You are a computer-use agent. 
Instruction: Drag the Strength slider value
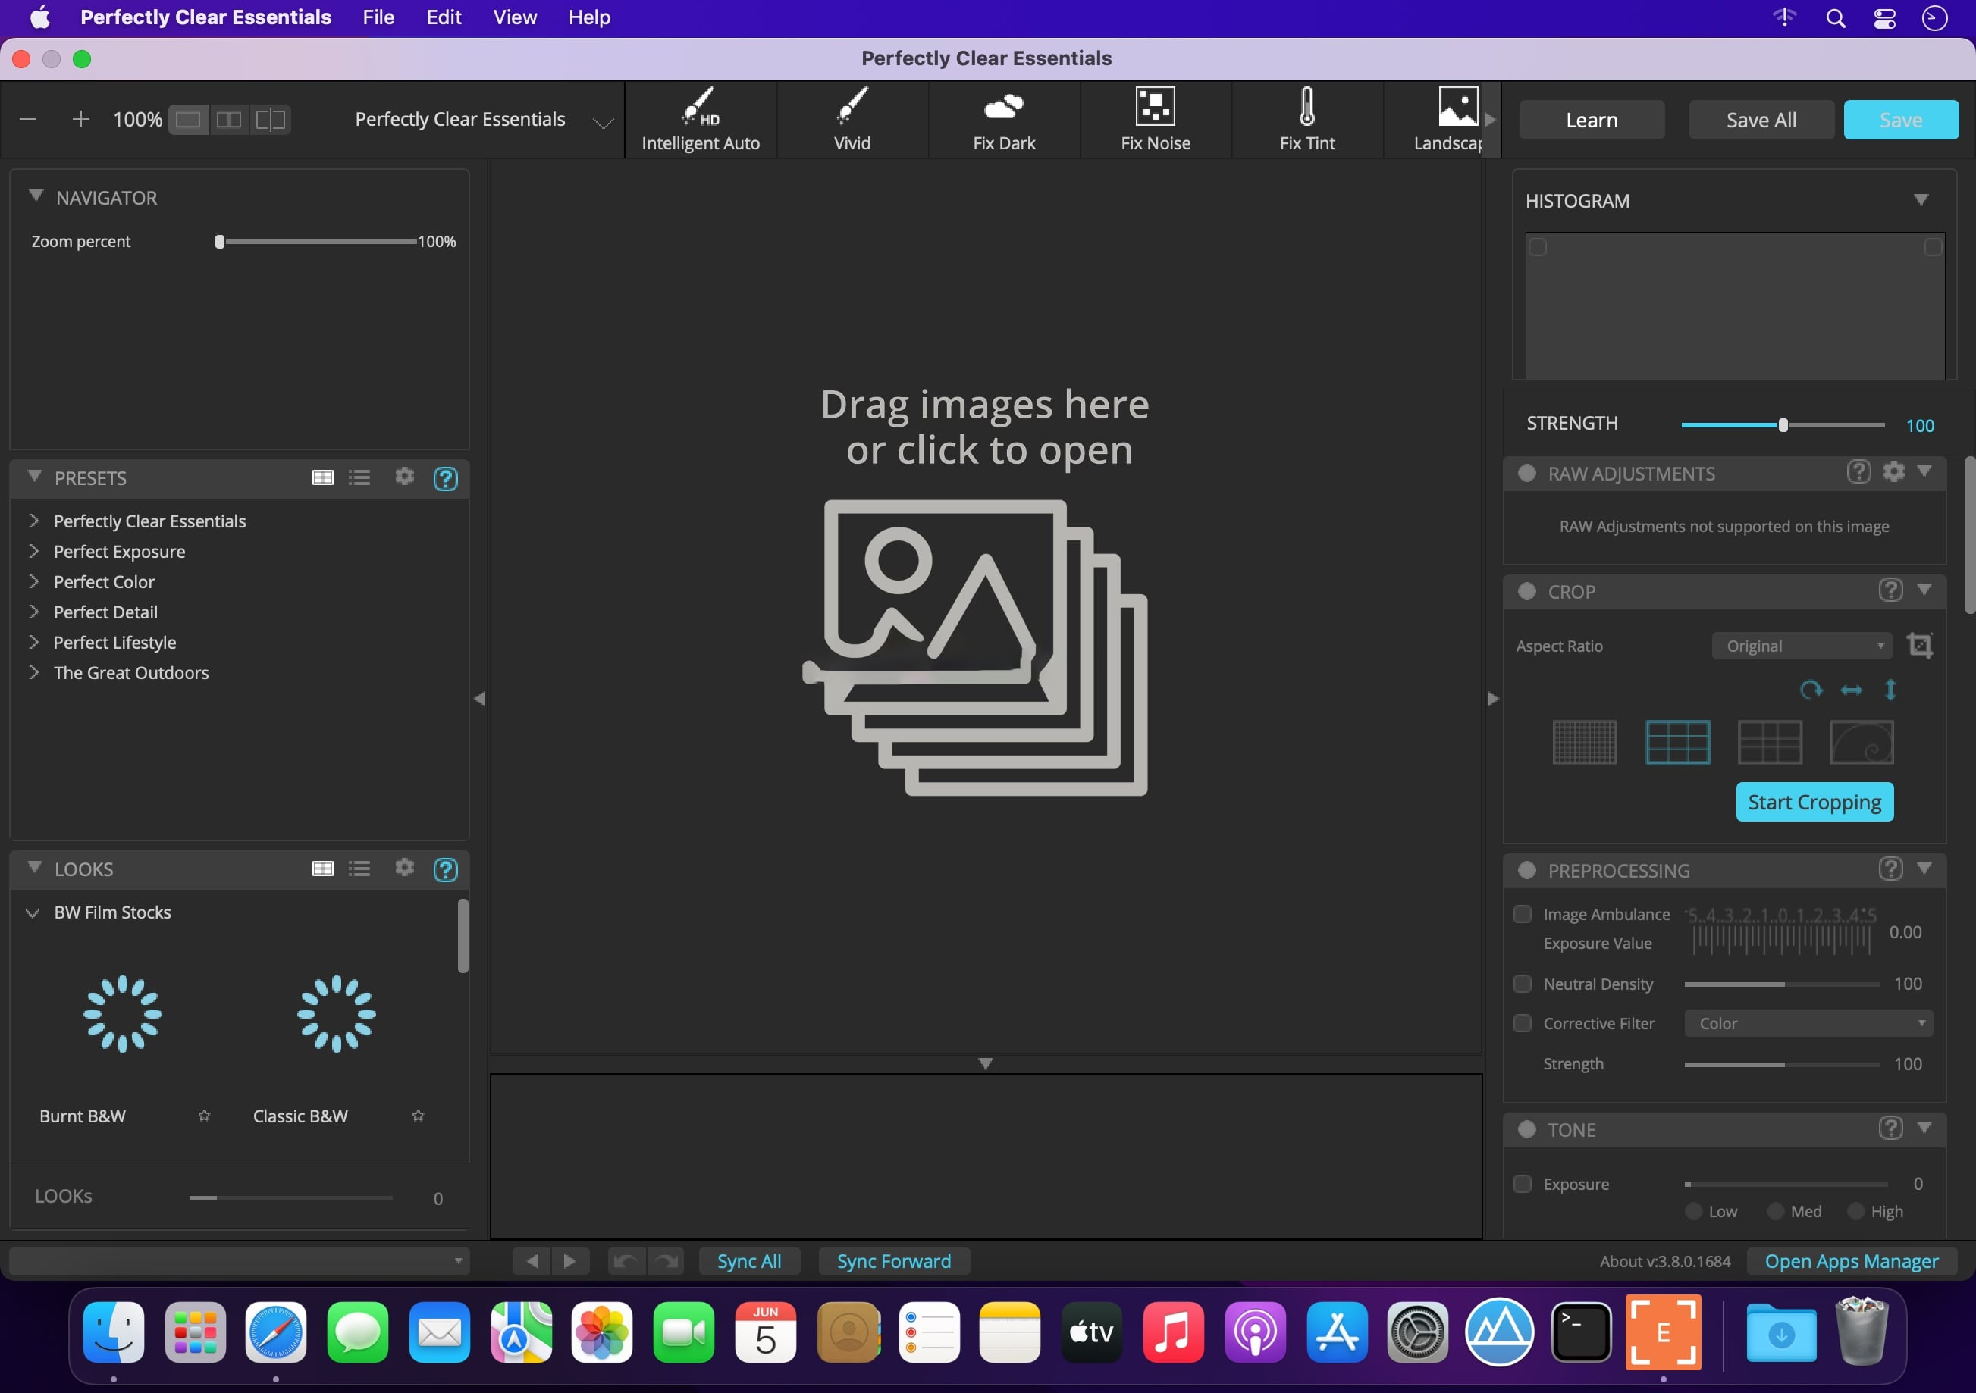[1784, 425]
